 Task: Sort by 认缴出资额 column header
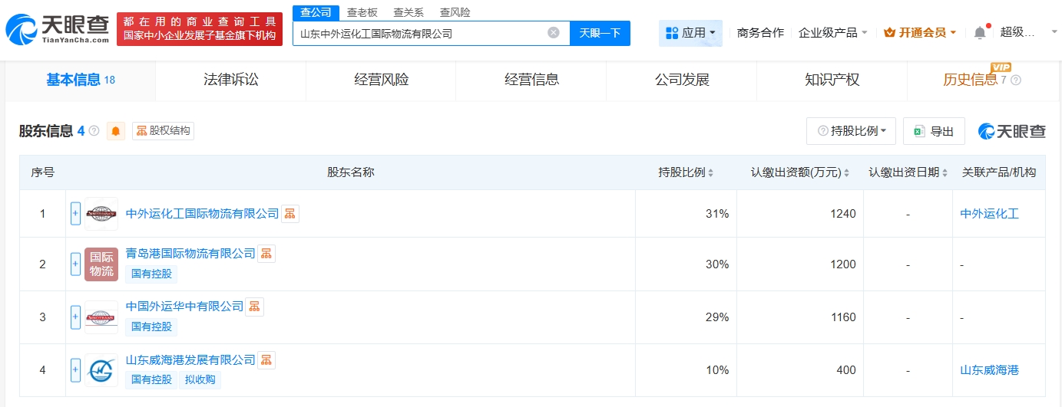tap(799, 172)
